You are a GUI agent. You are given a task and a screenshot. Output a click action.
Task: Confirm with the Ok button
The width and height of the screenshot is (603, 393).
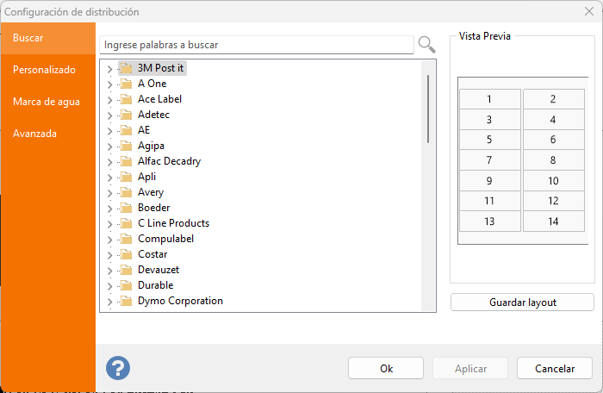tap(386, 368)
